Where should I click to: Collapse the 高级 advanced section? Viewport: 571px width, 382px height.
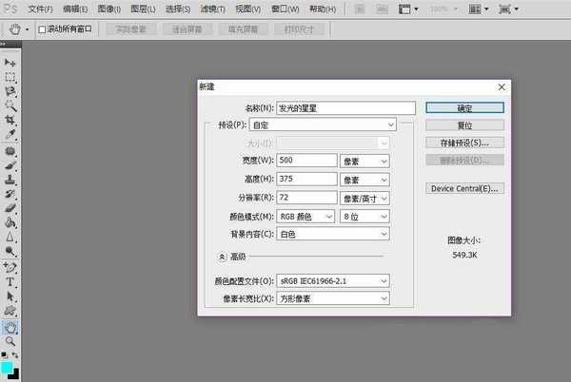(223, 257)
